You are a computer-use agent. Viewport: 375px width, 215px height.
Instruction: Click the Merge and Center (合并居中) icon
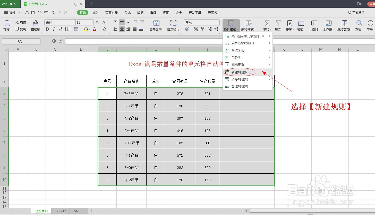(156, 23)
